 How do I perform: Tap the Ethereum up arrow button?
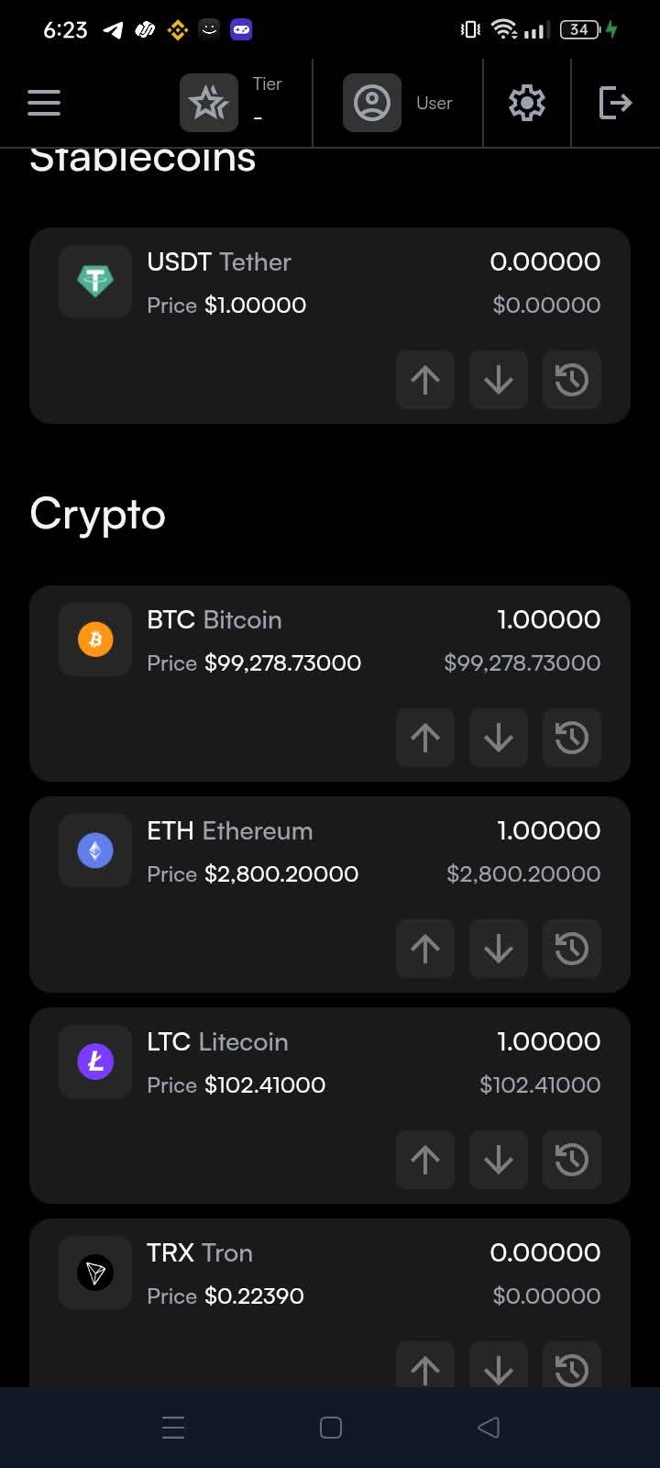(425, 949)
